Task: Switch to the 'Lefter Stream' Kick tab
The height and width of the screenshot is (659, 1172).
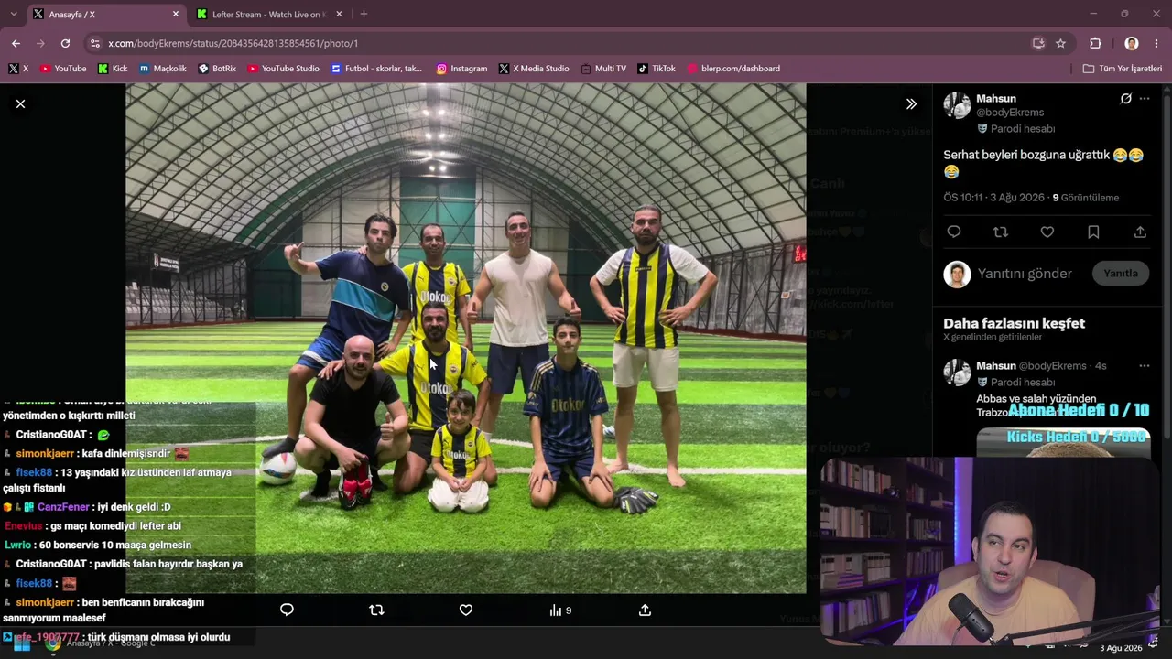Action: coord(266,15)
